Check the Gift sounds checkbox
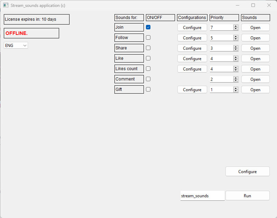277x218 pixels. click(148, 89)
